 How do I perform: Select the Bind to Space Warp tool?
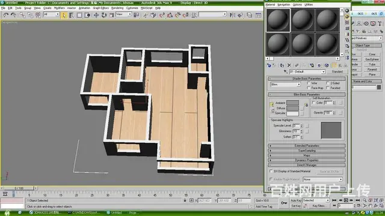point(38,15)
